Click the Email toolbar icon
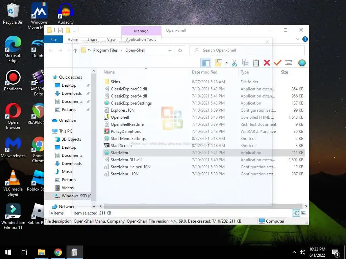Screen dimensions: 346x259 pyautogui.click(x=289, y=63)
